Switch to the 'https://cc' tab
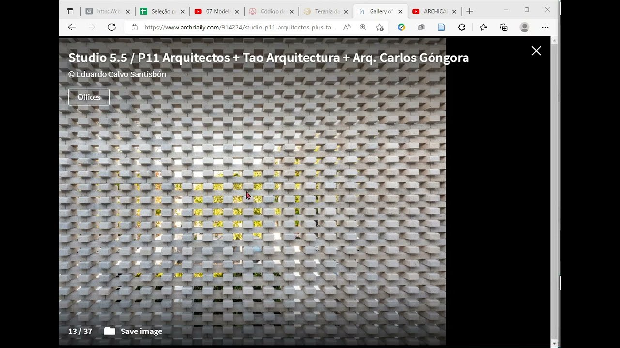This screenshot has height=348, width=620. point(108,11)
